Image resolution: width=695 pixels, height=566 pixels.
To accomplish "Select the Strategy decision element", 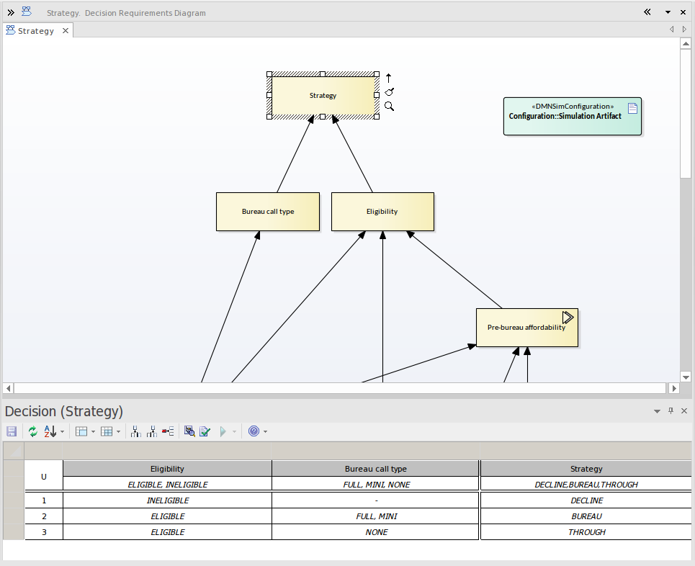I will pos(323,95).
